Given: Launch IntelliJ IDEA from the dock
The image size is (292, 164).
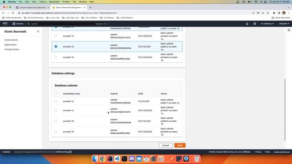Looking at the screenshot, I should 110,159.
